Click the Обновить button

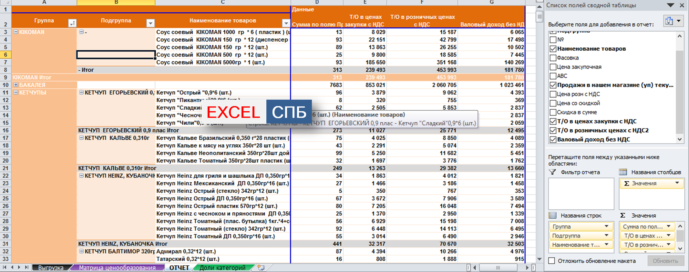(665, 261)
